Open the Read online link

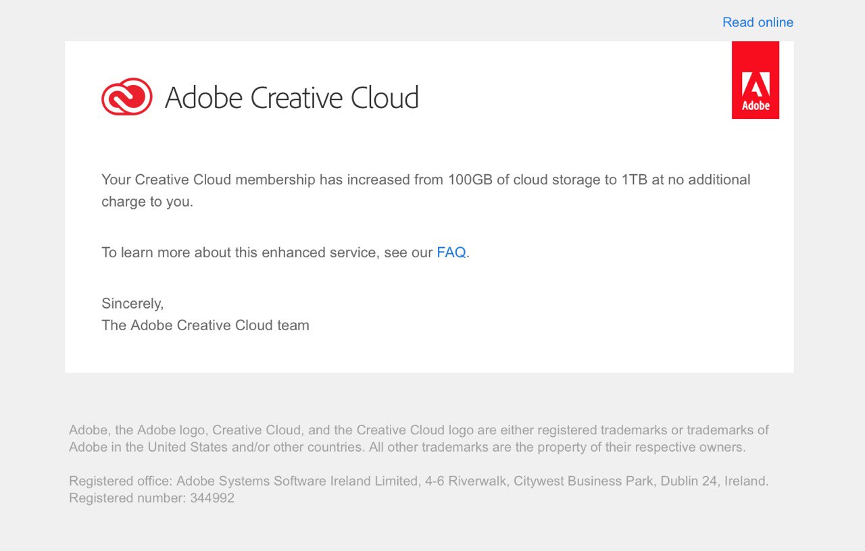tap(758, 22)
